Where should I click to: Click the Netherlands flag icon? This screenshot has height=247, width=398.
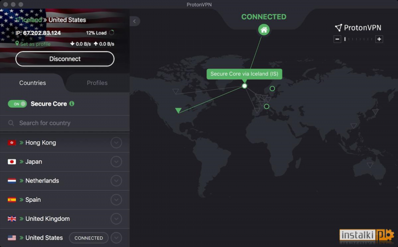[12, 181]
